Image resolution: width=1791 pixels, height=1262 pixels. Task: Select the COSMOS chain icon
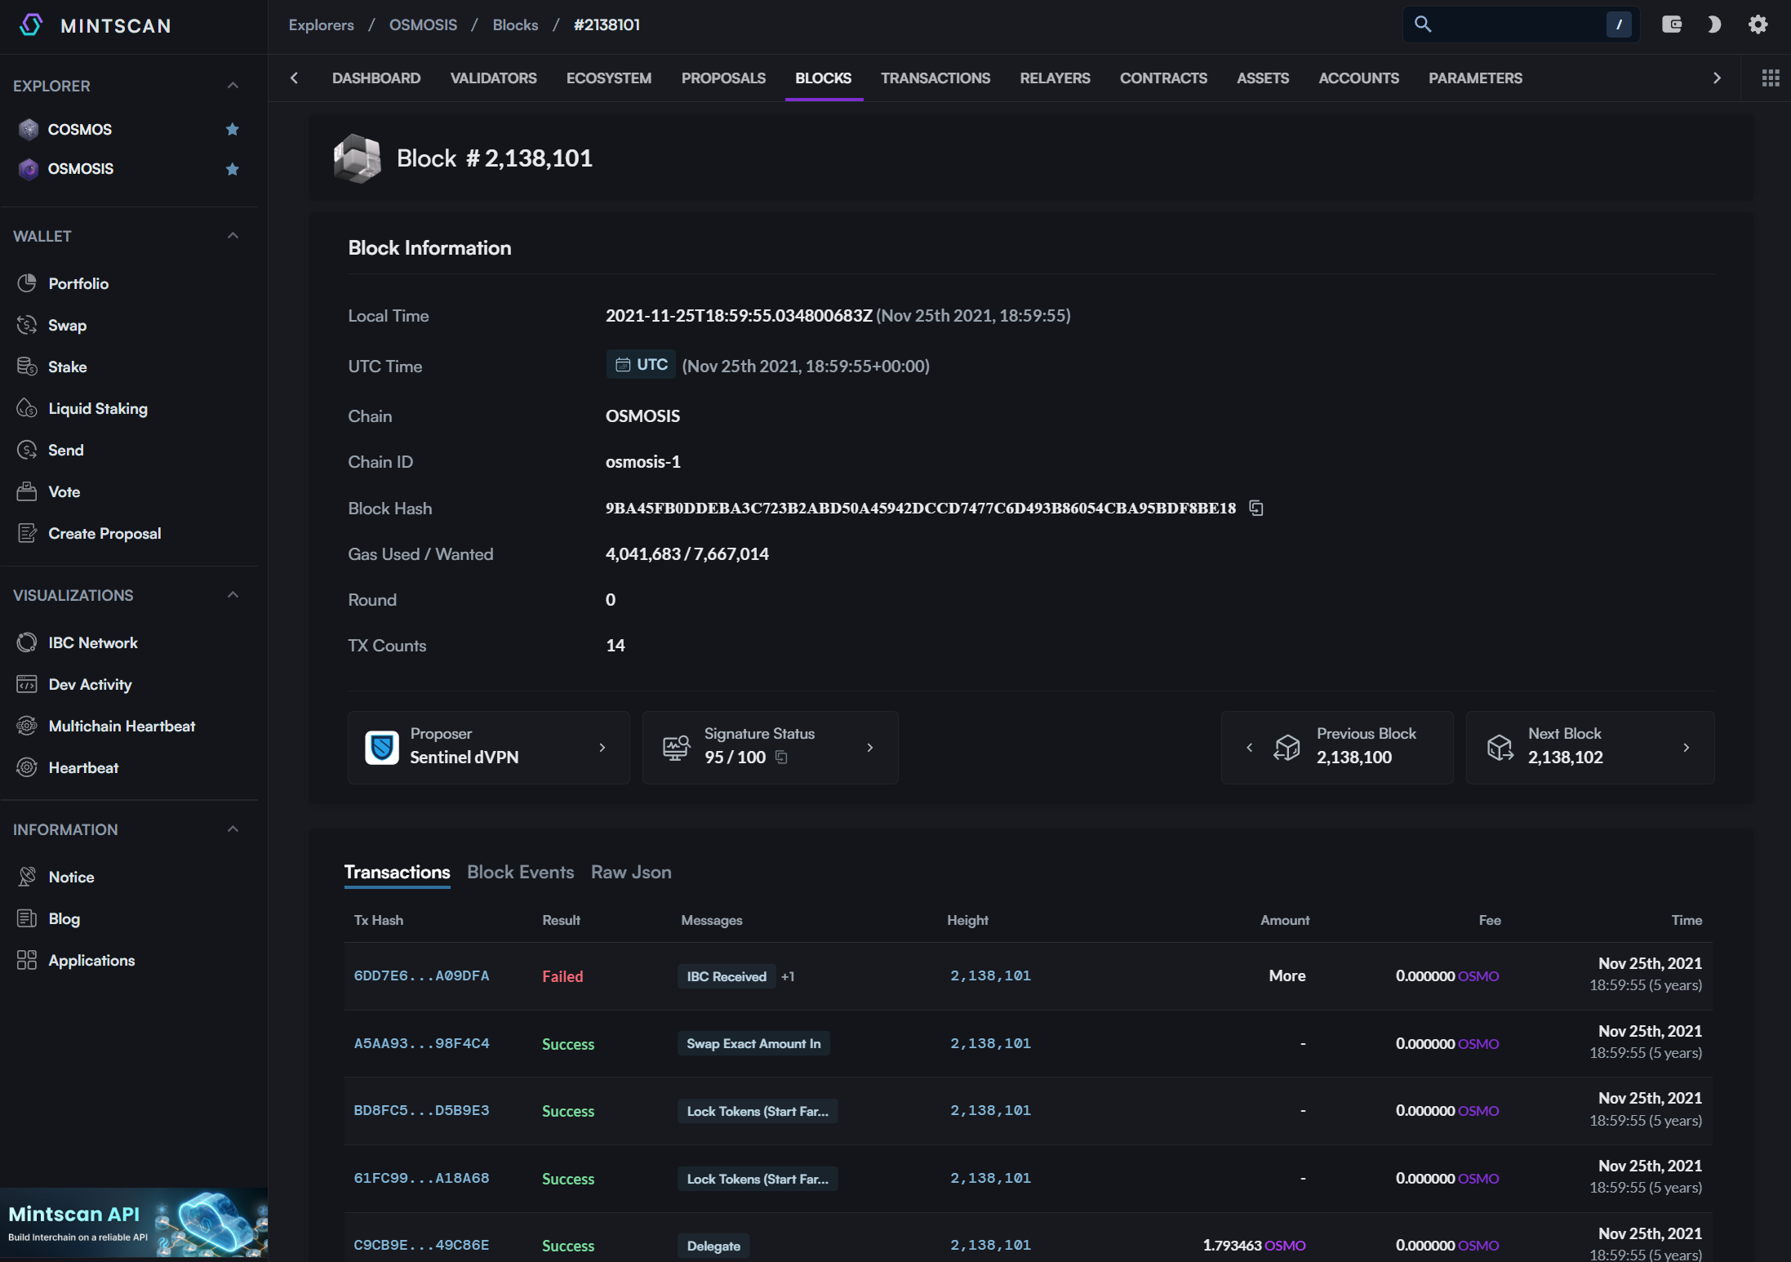[x=29, y=130]
